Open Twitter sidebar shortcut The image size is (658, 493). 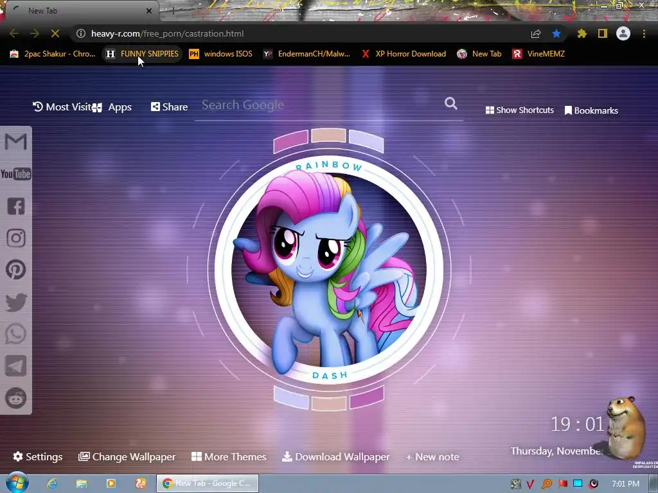(x=16, y=302)
